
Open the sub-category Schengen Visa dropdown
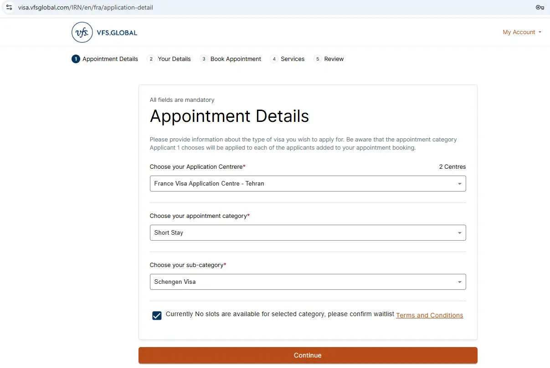pos(308,282)
